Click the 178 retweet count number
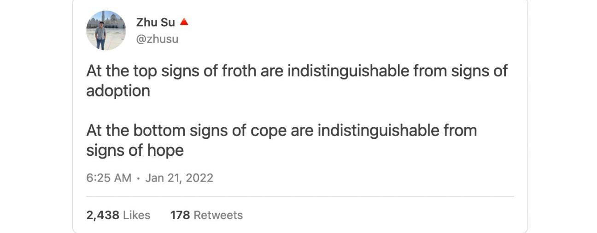 click(180, 215)
